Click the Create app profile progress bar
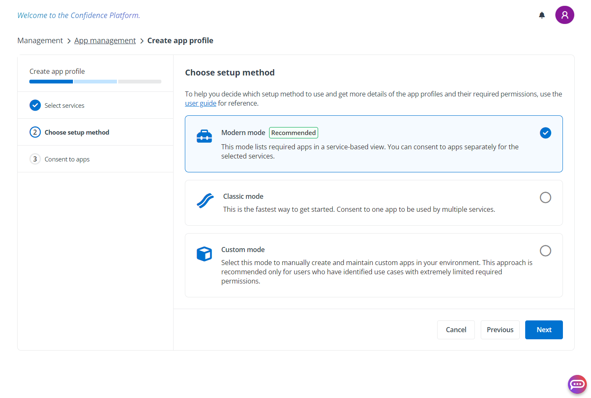The height and width of the screenshot is (398, 591). coord(95,82)
